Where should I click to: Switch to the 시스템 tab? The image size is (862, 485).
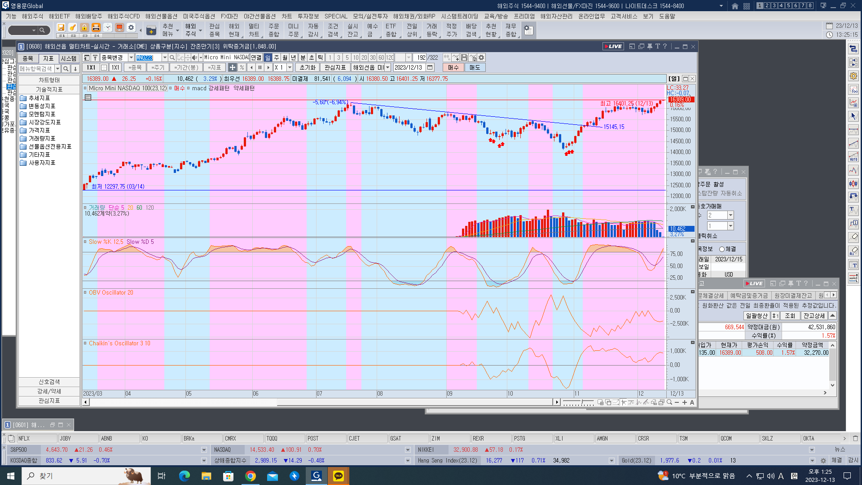click(x=69, y=58)
